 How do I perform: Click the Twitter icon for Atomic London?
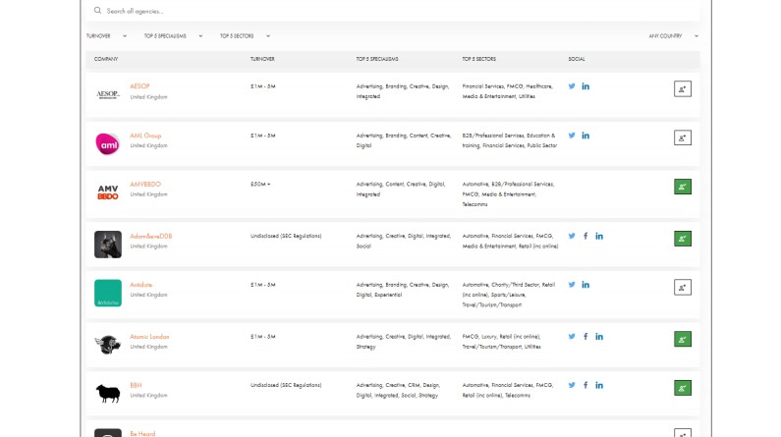(x=572, y=336)
